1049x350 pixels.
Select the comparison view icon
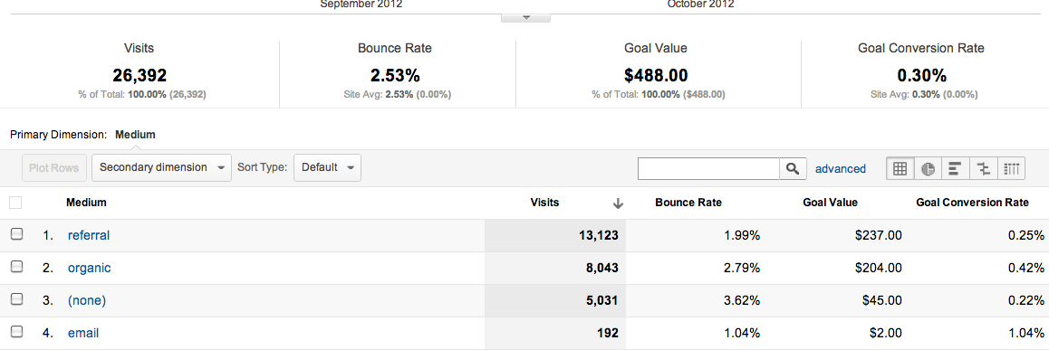click(984, 169)
